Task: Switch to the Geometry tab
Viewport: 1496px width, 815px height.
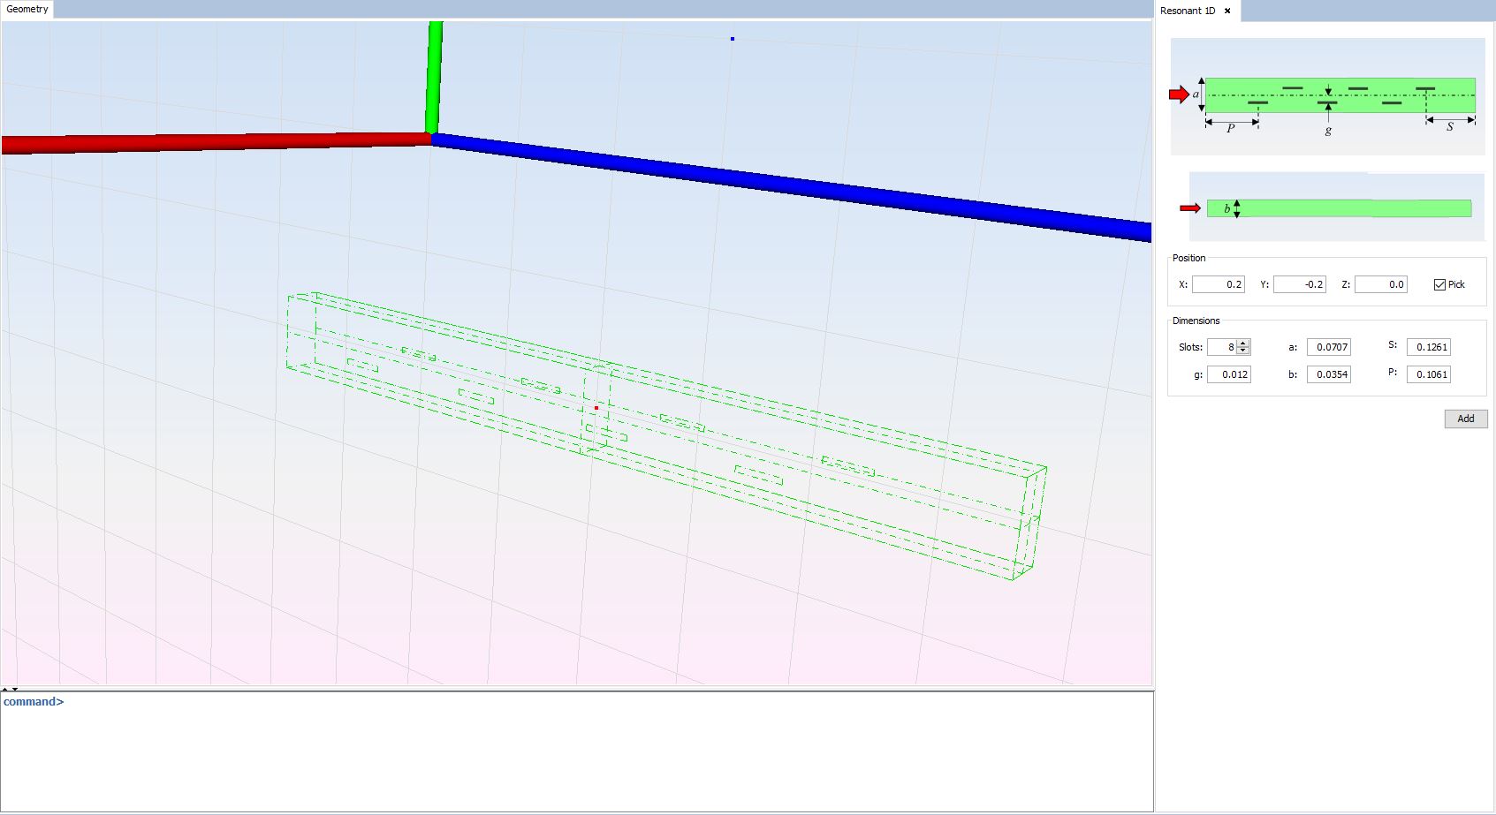Action: click(x=27, y=9)
